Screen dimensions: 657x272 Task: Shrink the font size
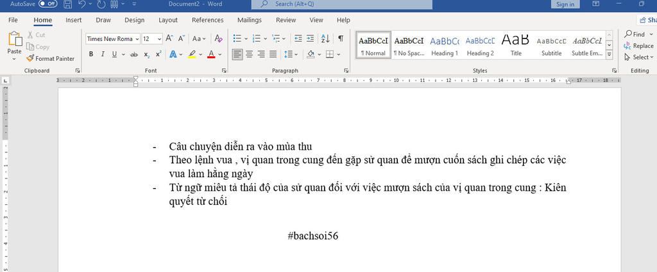[182, 38]
